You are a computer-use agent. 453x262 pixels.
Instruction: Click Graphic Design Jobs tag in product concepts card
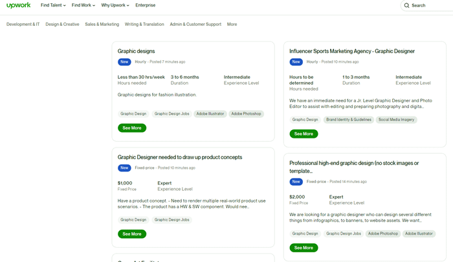(x=171, y=220)
